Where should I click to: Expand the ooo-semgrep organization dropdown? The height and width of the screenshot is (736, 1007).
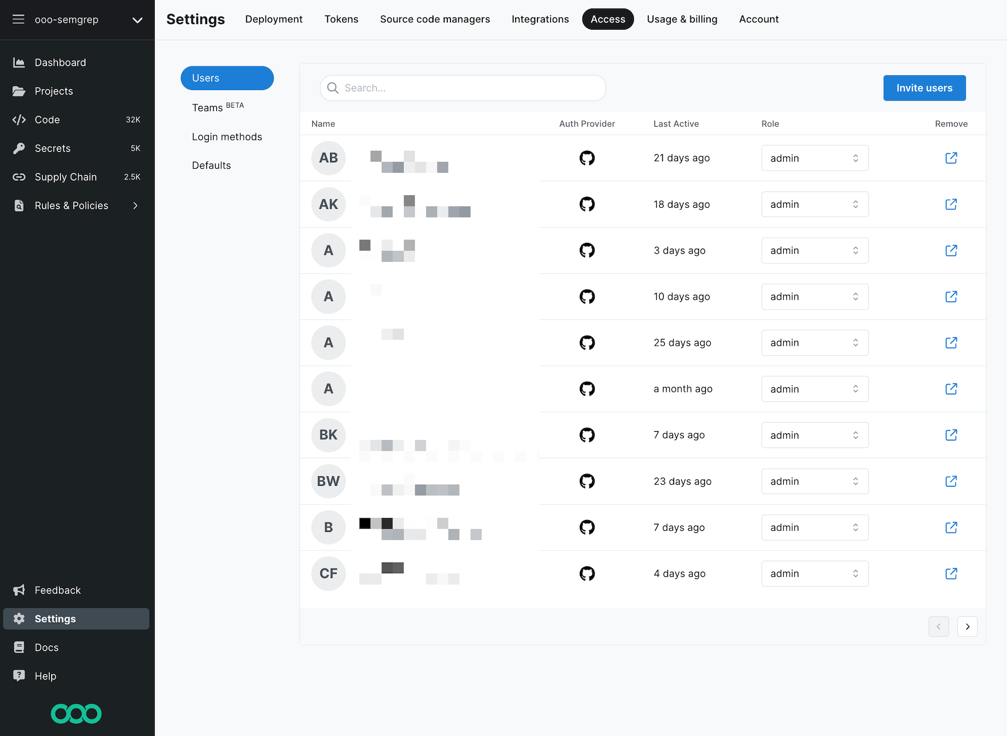click(137, 20)
